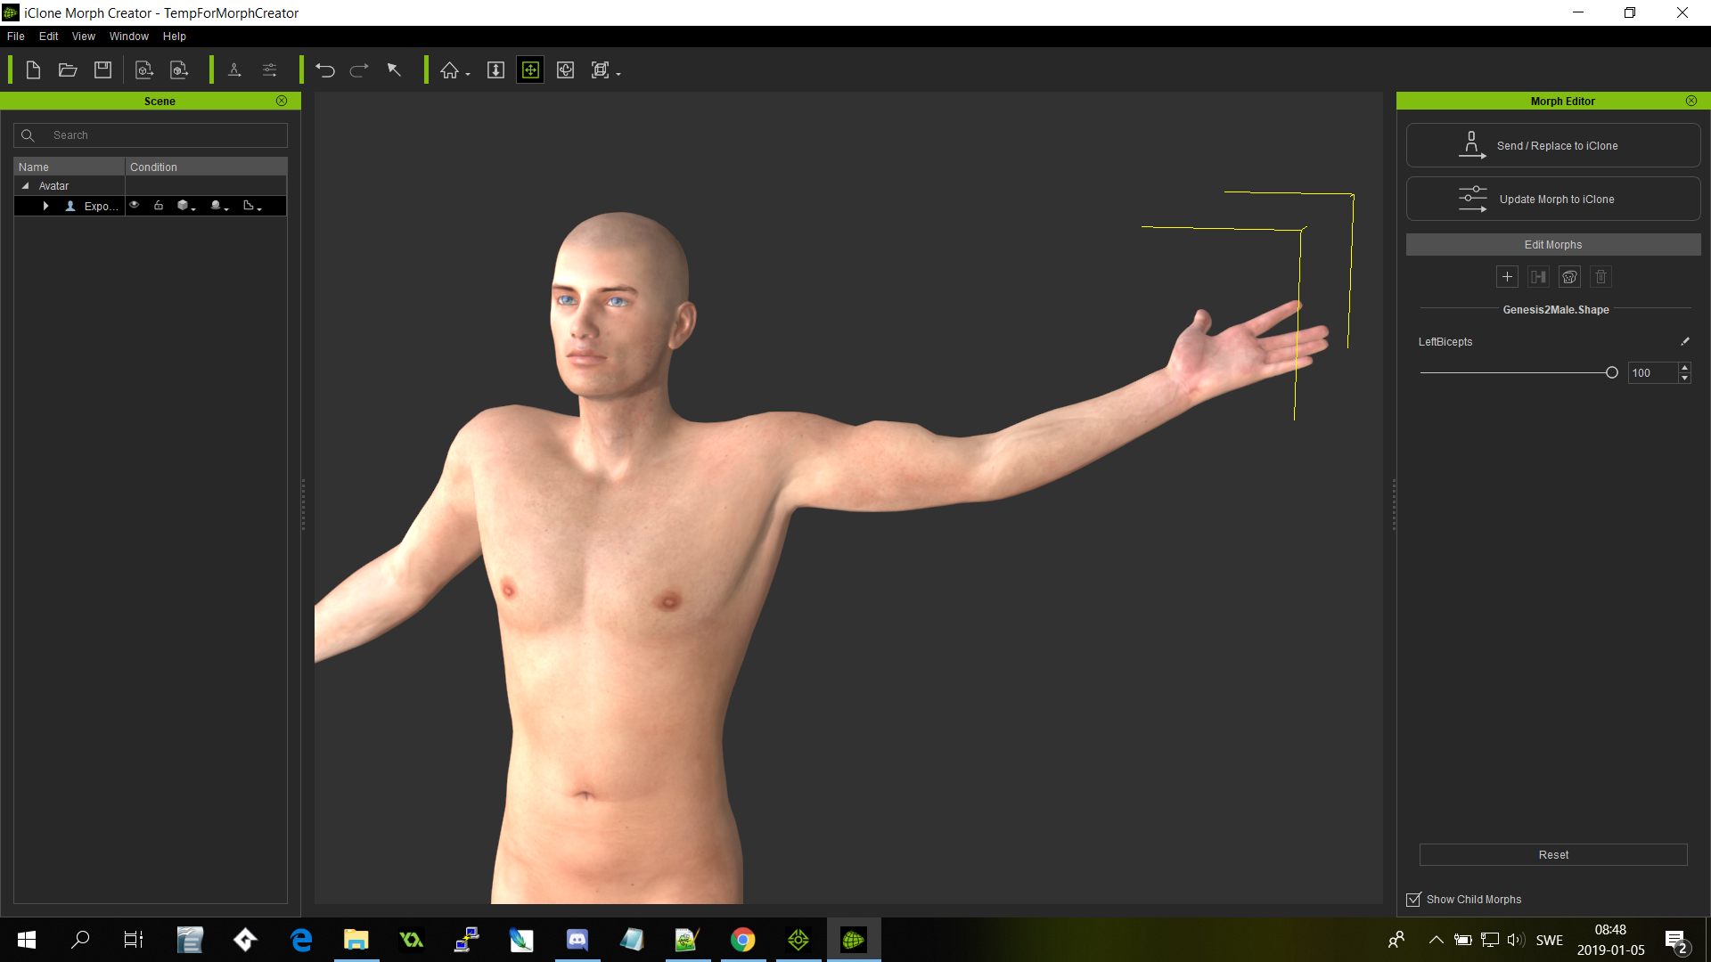Redo the last undone action
The width and height of the screenshot is (1711, 962).
(359, 70)
